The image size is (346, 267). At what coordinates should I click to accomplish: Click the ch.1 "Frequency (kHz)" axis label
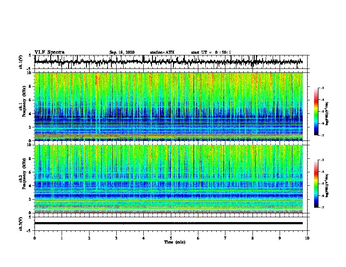[x=23, y=102]
